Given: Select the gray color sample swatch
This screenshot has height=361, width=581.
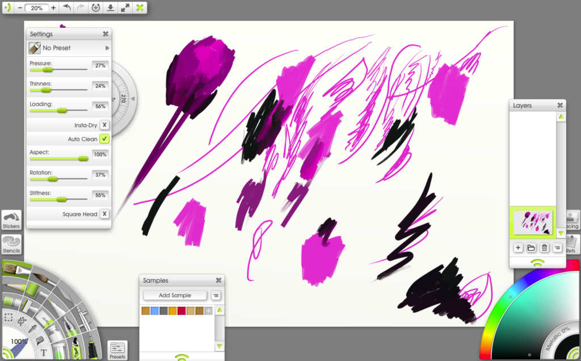Looking at the screenshot, I should pos(163,310).
